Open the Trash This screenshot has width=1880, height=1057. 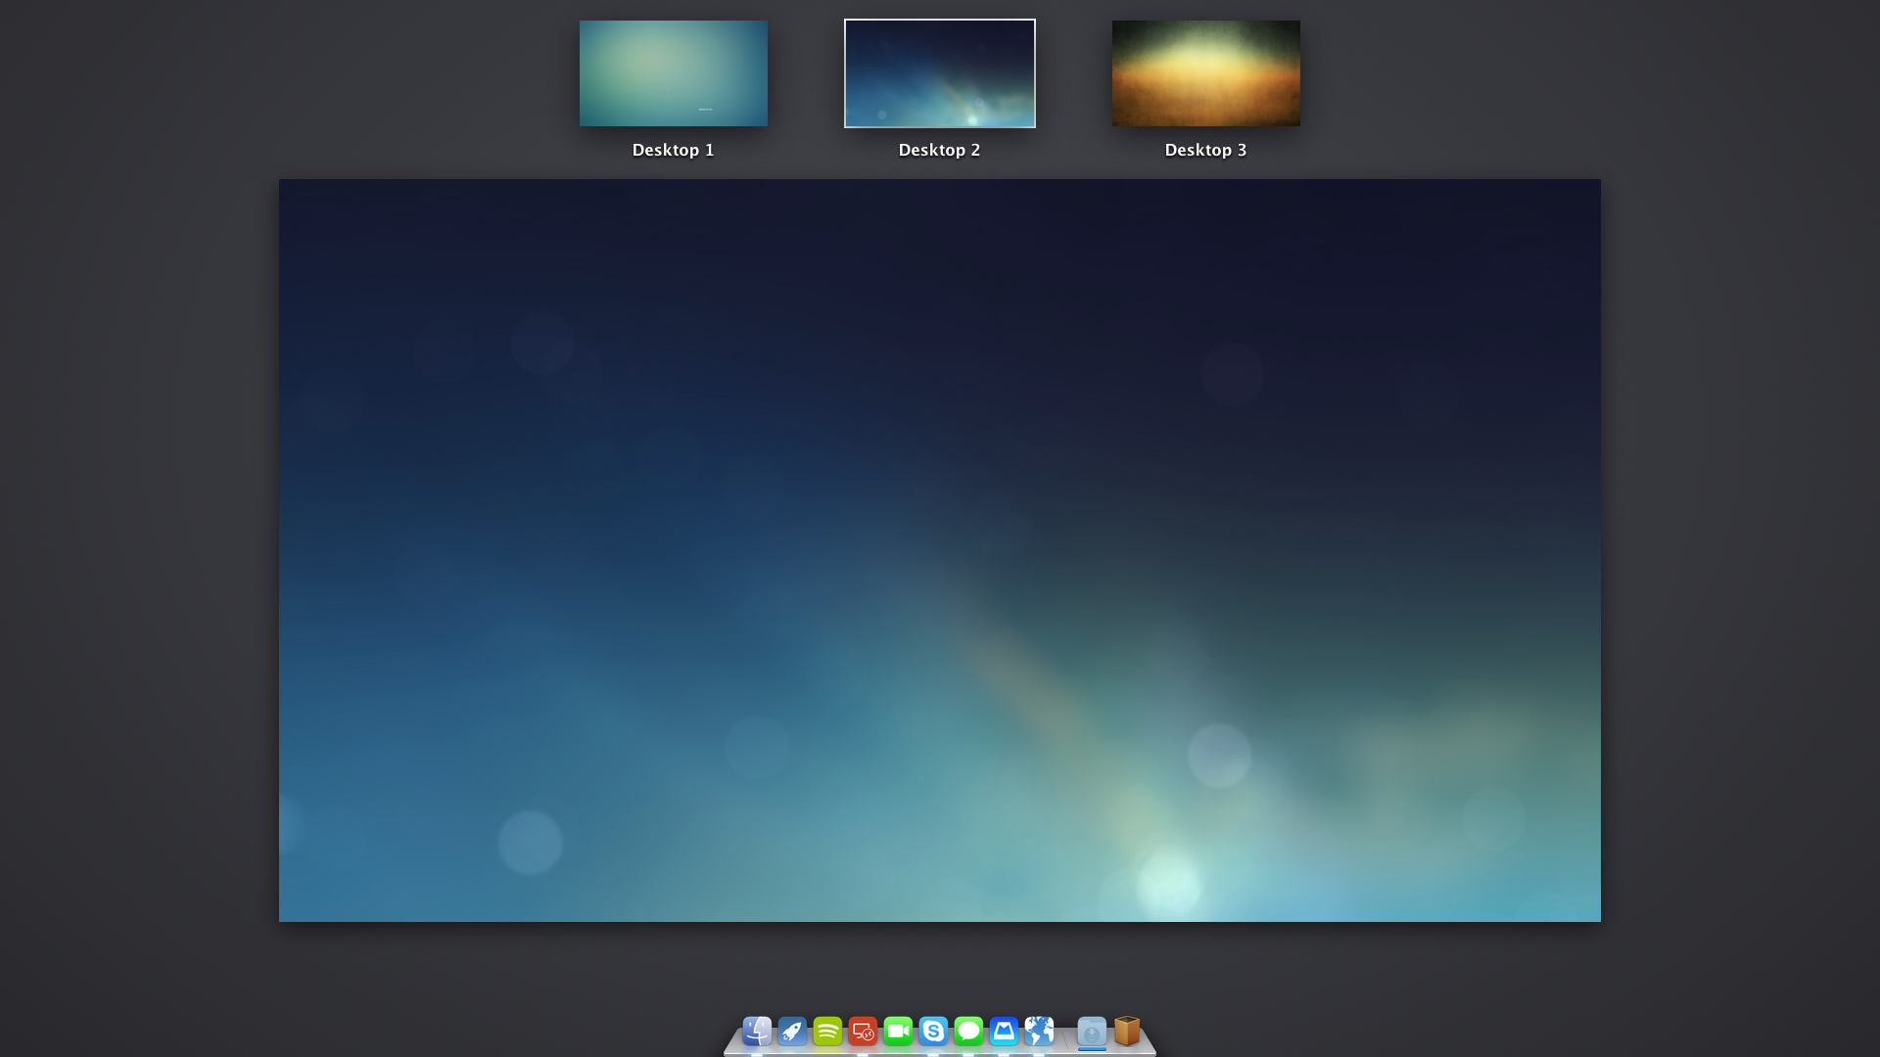click(1126, 1032)
